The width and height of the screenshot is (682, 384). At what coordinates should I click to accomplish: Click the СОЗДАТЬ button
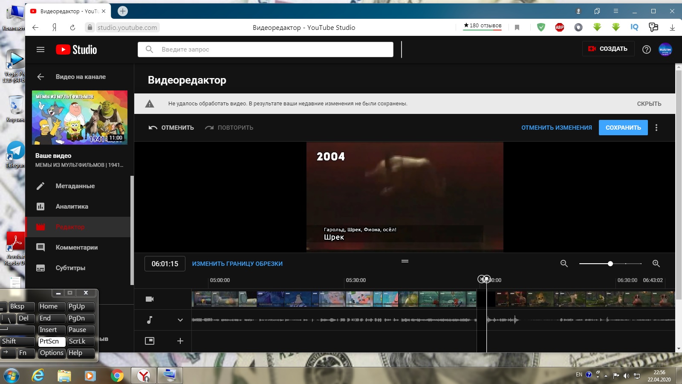(608, 49)
